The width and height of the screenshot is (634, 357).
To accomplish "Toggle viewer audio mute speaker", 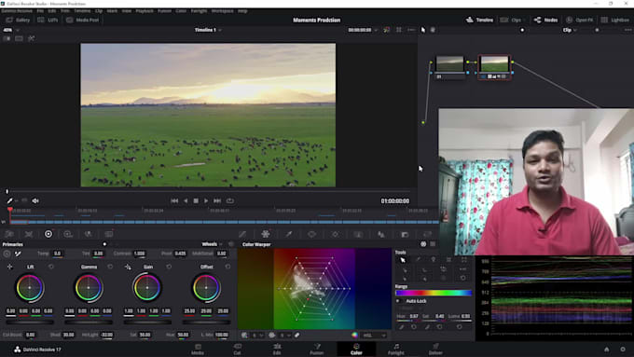I will [35, 200].
